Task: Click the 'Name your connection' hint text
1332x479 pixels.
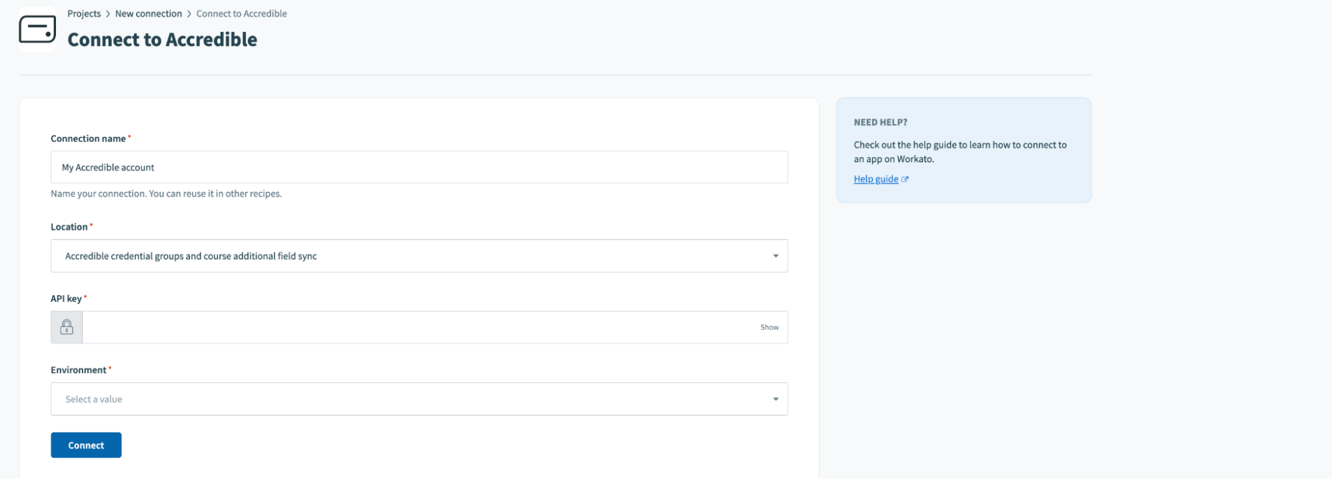Action: (x=167, y=194)
